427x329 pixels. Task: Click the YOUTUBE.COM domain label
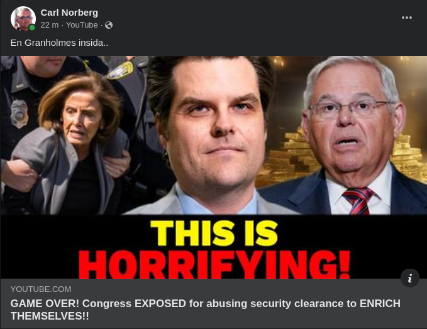[41, 289]
